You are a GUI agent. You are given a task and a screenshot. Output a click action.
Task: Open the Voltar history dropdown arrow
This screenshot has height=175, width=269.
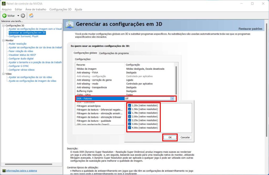tap(18, 16)
